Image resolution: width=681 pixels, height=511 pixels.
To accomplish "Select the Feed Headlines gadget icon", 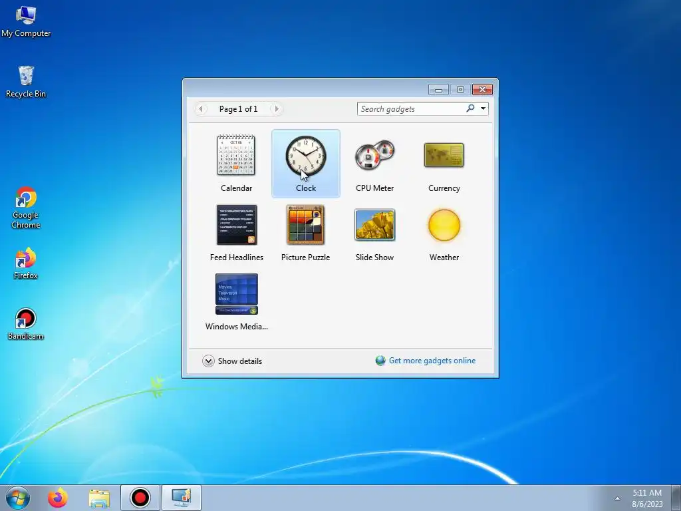I will (237, 225).
